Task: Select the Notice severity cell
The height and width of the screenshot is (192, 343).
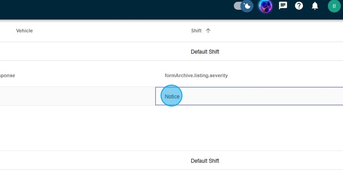Action: click(x=172, y=96)
